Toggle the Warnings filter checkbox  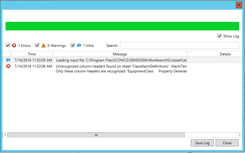point(37,46)
